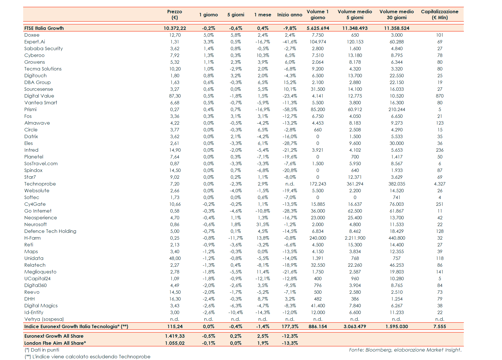Select the 'Id-Entity' row label
The height and width of the screenshot is (360, 502).
[x=34, y=312]
